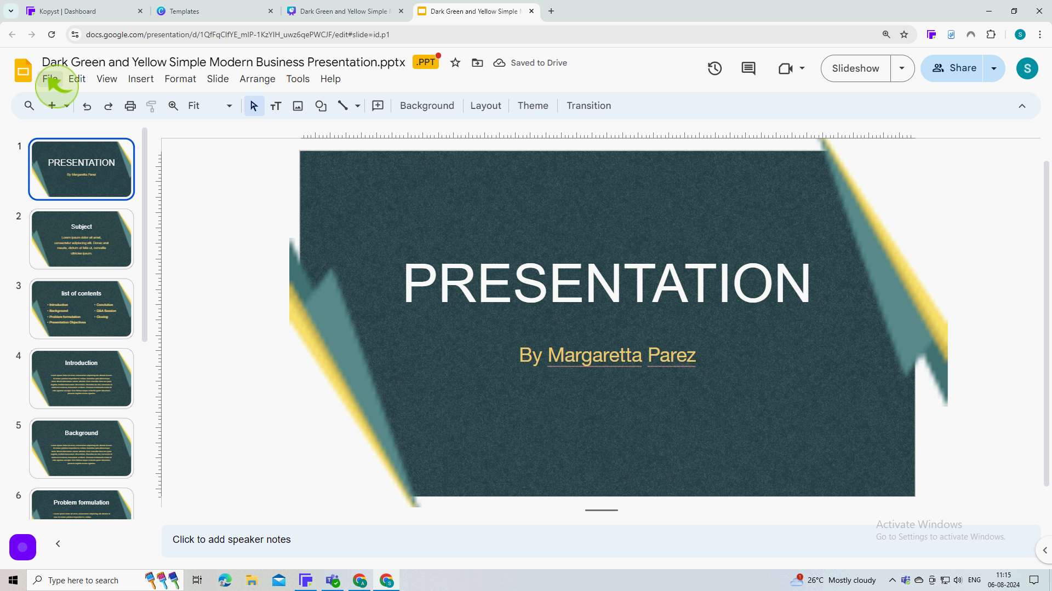Reload the current page
This screenshot has width=1052, height=591.
[52, 34]
